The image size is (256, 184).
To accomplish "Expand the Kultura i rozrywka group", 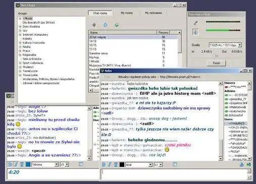I will click(20, 43).
